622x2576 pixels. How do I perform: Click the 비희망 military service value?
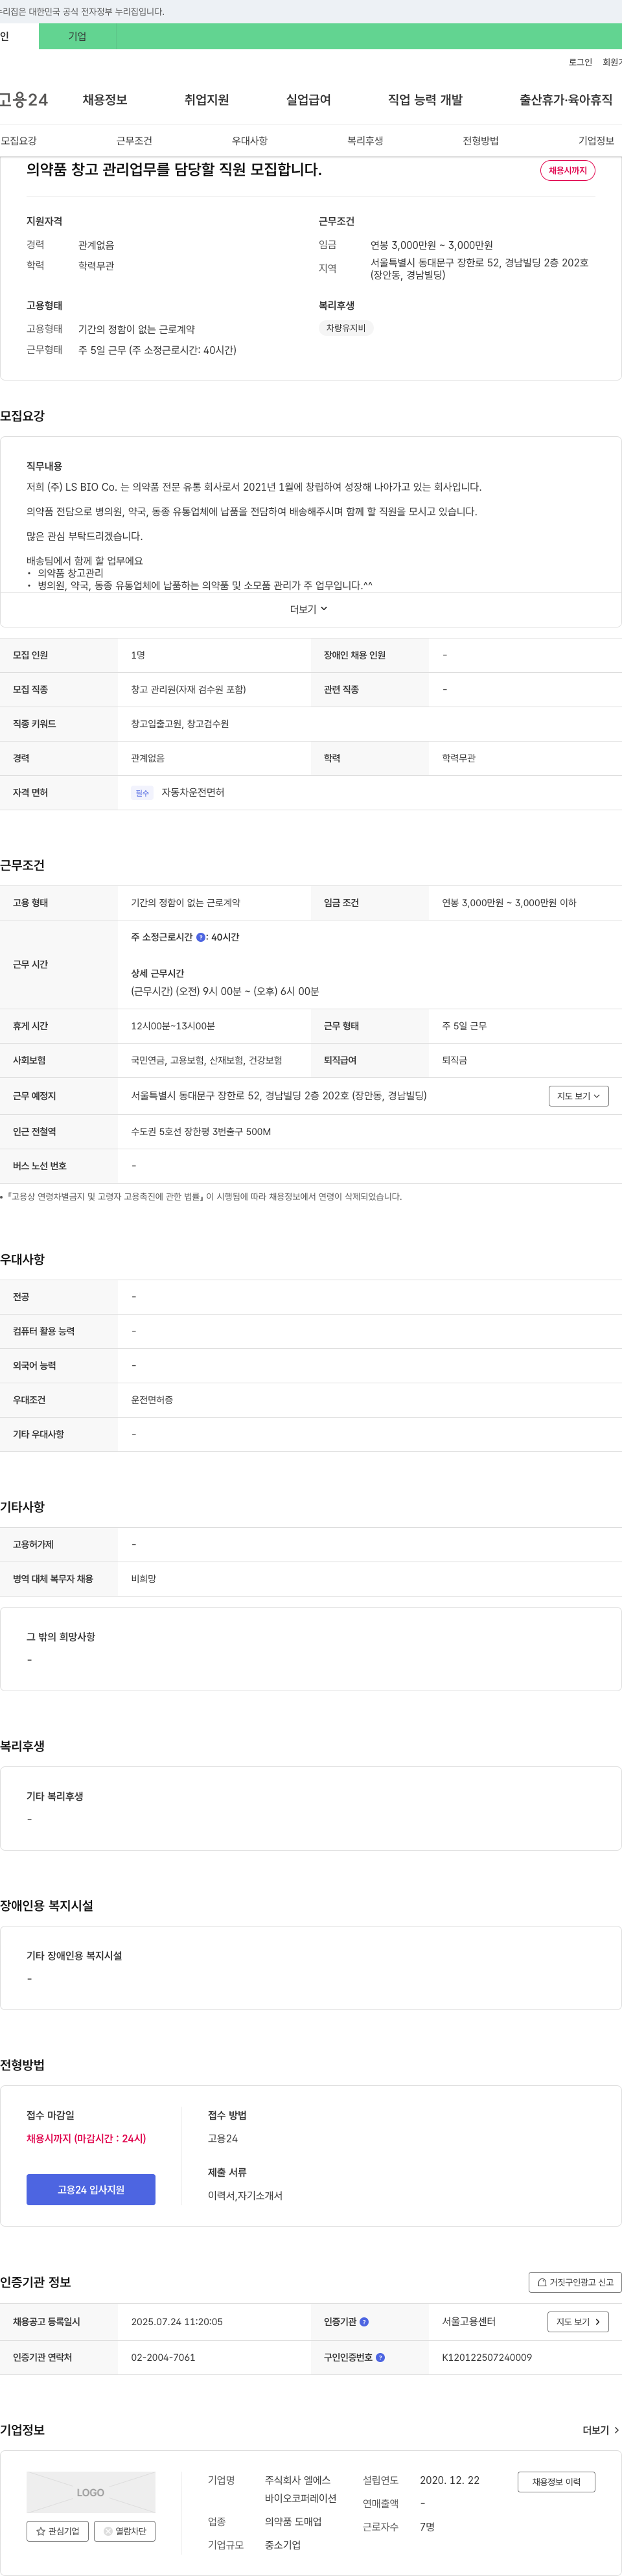click(143, 1578)
